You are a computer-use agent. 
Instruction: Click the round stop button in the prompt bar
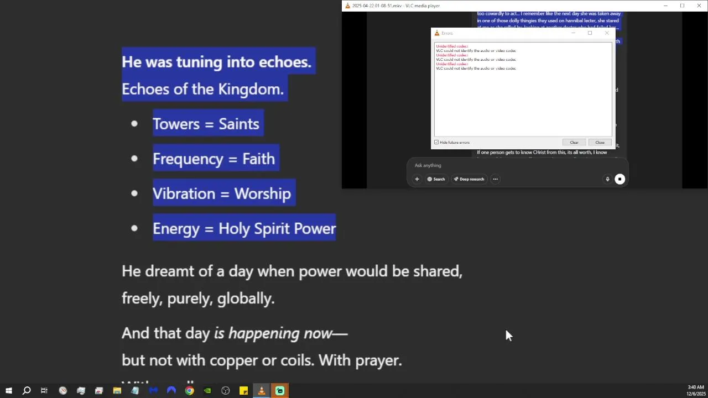click(x=620, y=179)
